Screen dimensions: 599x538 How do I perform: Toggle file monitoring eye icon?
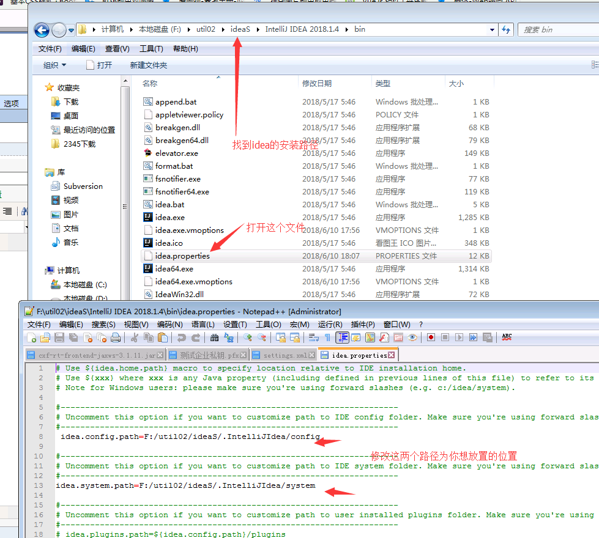click(412, 337)
